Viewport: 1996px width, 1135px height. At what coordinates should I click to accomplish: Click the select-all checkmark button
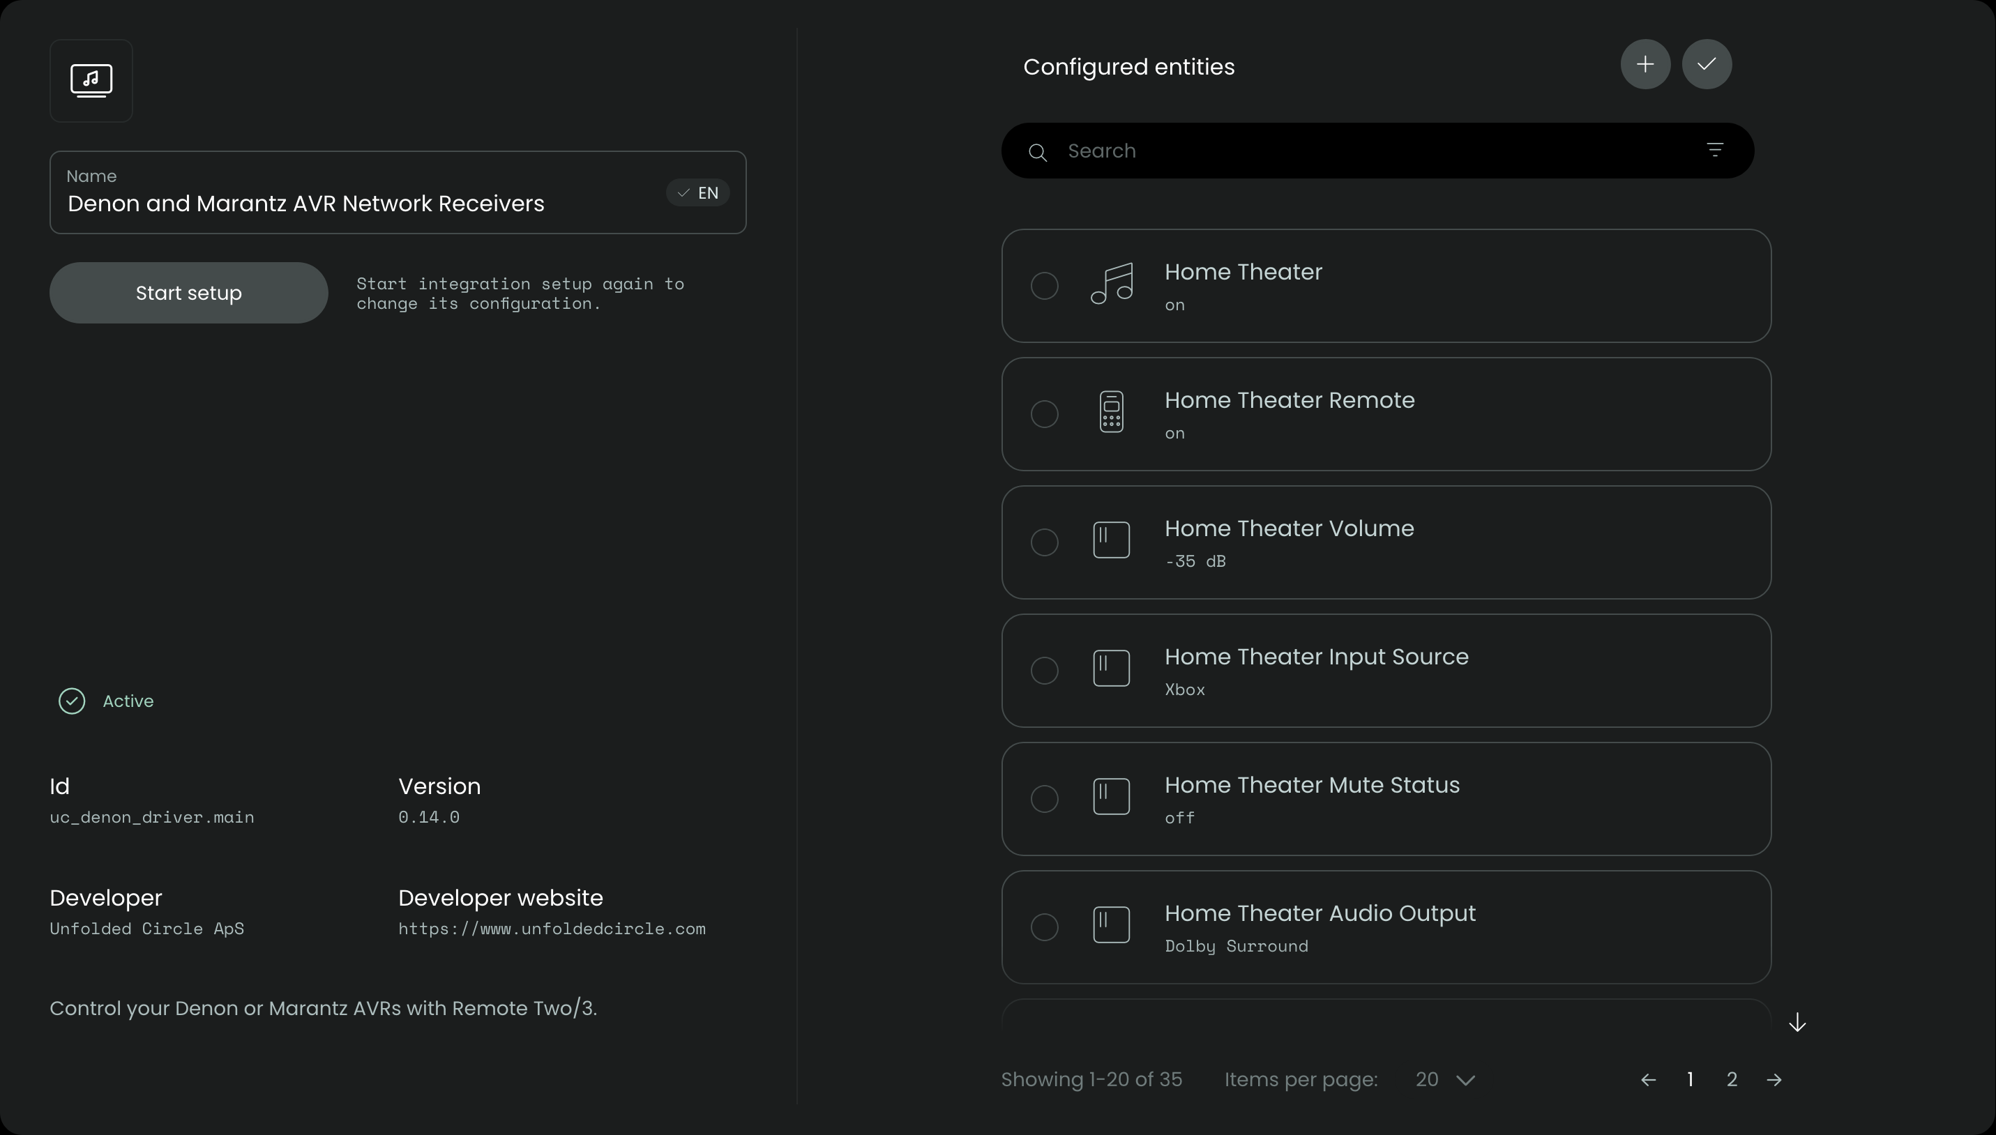coord(1707,64)
